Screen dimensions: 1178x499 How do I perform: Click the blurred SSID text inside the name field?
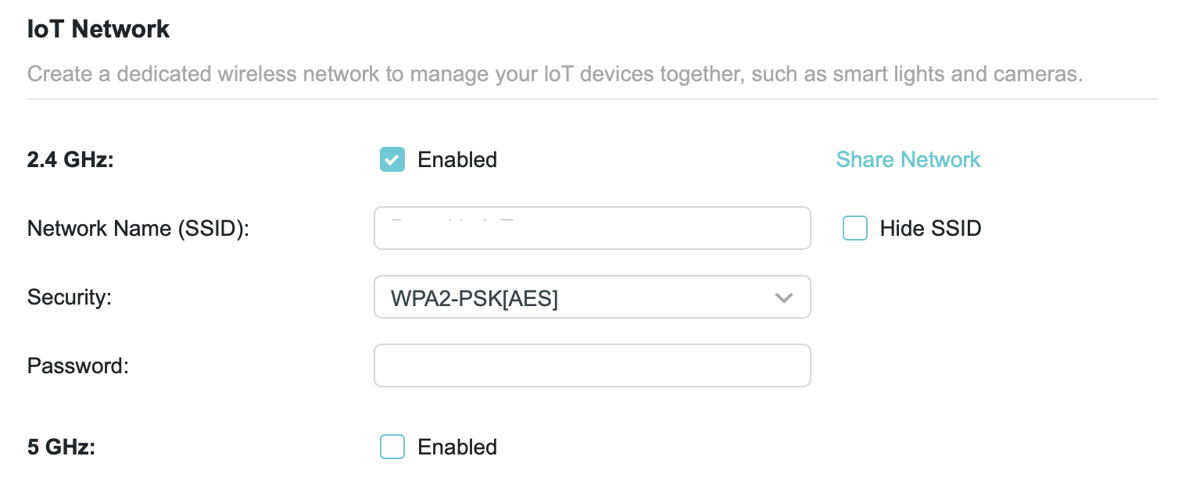[x=453, y=222]
